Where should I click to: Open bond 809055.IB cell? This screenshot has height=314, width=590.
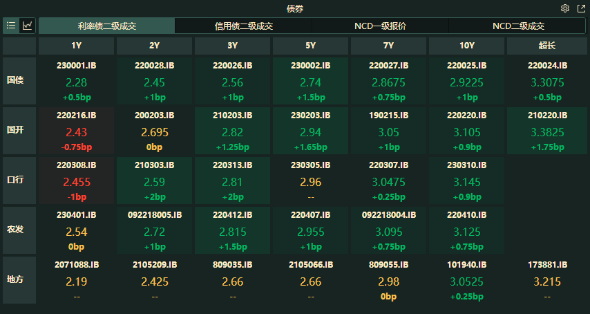pyautogui.click(x=389, y=279)
